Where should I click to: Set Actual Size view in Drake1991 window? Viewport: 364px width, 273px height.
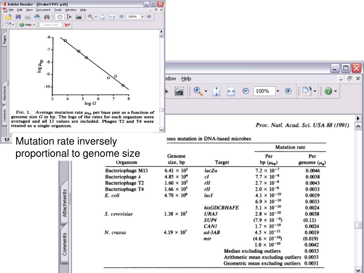click(x=103, y=17)
